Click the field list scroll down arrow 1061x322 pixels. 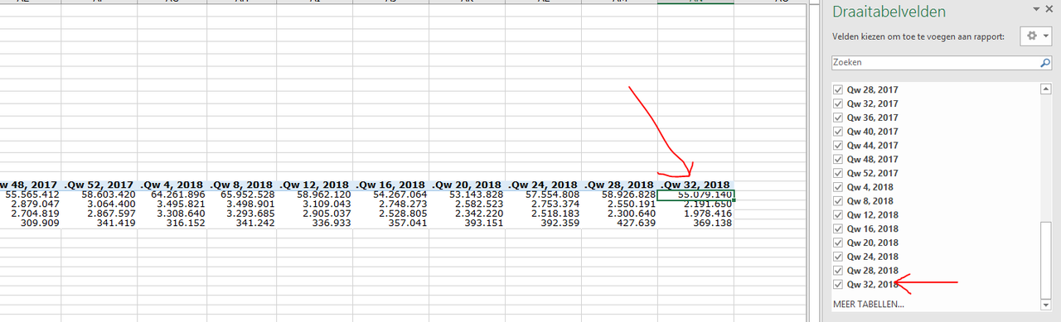coord(1045,304)
